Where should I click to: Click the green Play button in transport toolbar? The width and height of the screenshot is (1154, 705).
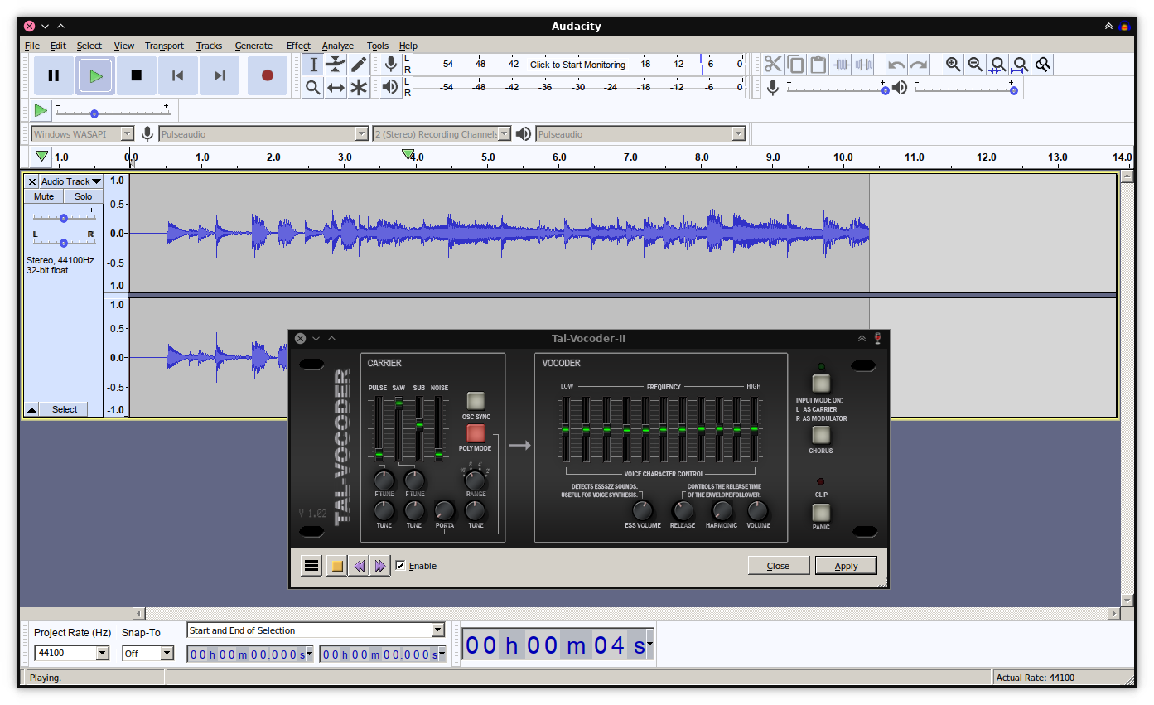tap(95, 75)
